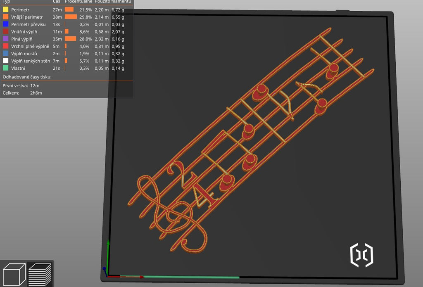Click the Plná výplň purple swatch

5,38
